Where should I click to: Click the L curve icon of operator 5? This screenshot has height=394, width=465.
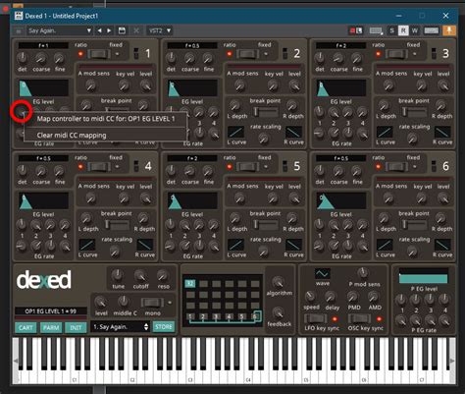pyautogui.click(x=236, y=245)
